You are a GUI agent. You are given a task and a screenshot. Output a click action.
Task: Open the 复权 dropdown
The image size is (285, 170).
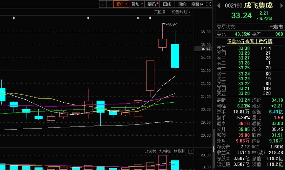[121, 4]
